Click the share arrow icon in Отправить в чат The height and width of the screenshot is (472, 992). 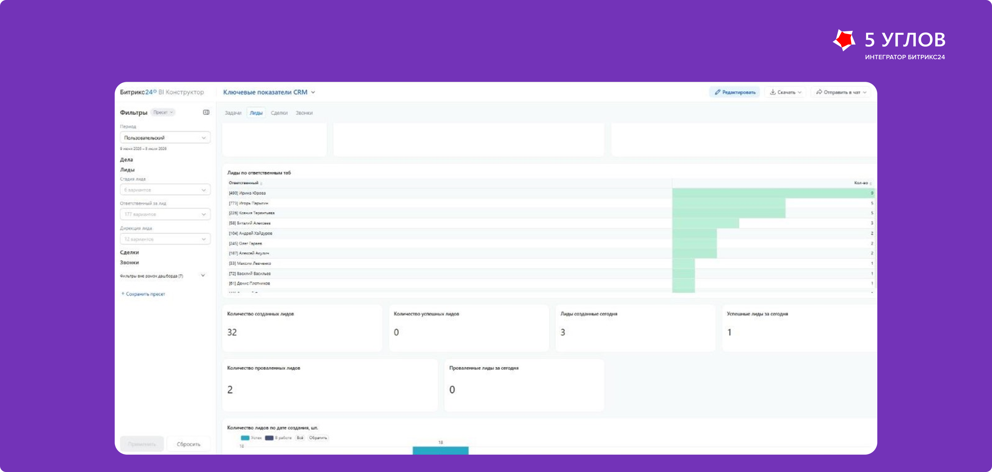click(x=819, y=92)
